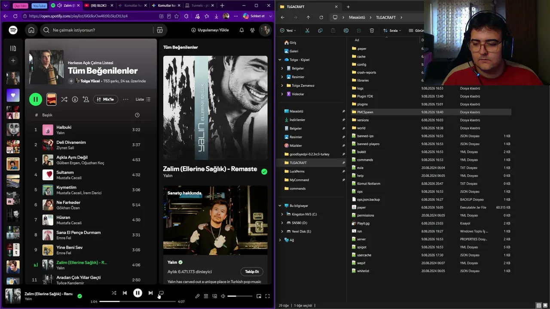The width and height of the screenshot is (550, 309).
Task: Unpin TLGACRAFT from quick access
Action: pyautogui.click(x=343, y=163)
